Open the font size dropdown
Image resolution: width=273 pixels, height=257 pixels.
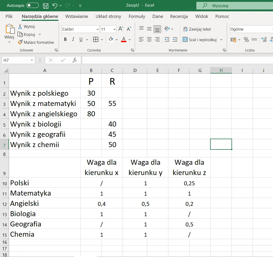(114, 29)
